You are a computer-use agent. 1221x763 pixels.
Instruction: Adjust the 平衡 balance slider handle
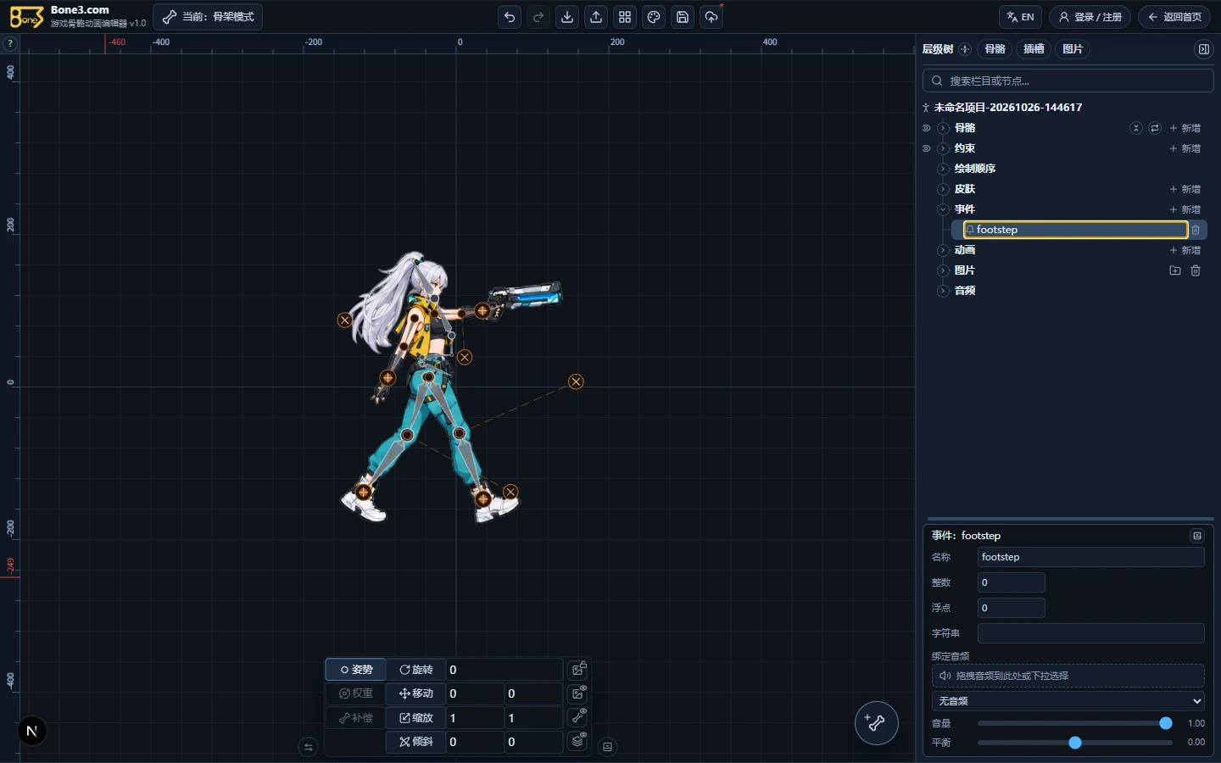(1075, 743)
